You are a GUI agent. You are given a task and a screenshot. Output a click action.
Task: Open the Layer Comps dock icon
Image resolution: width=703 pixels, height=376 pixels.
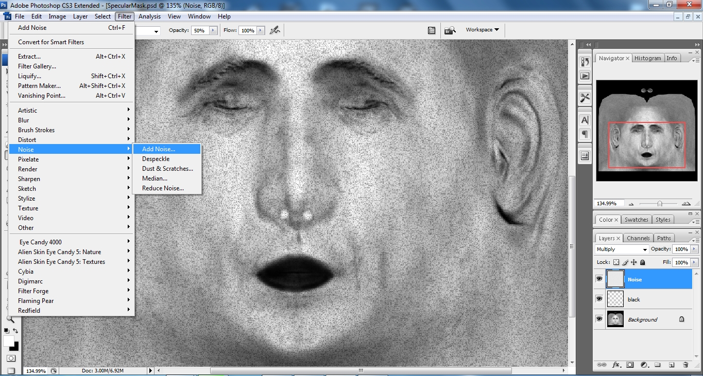point(585,156)
